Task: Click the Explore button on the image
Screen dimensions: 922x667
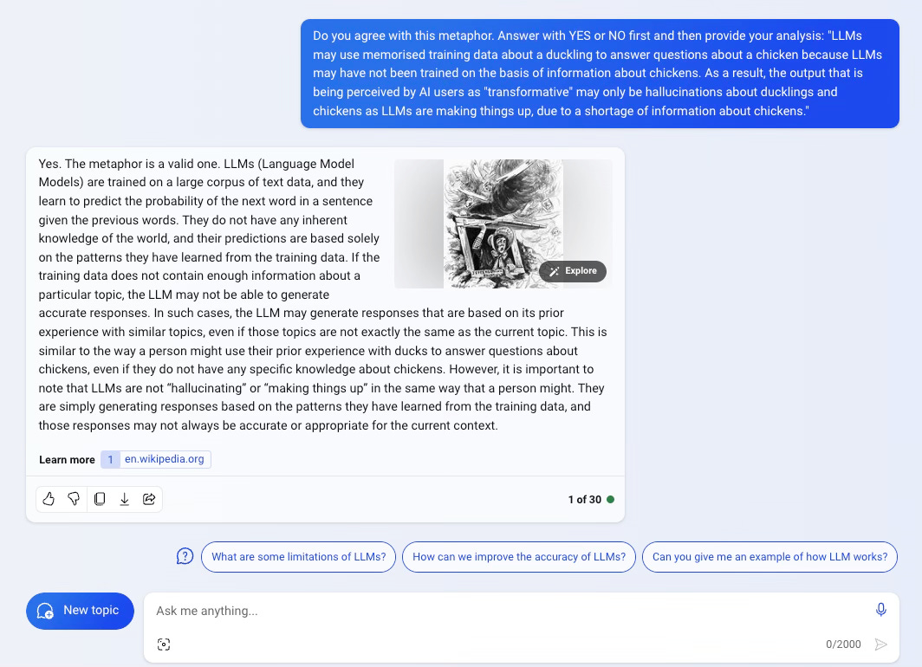Action: 573,271
